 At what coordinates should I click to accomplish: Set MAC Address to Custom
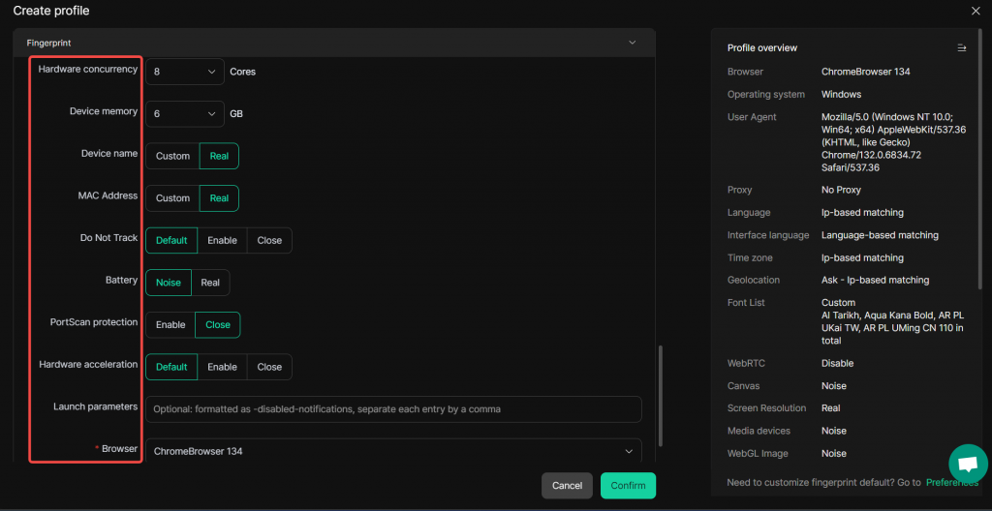click(x=172, y=198)
